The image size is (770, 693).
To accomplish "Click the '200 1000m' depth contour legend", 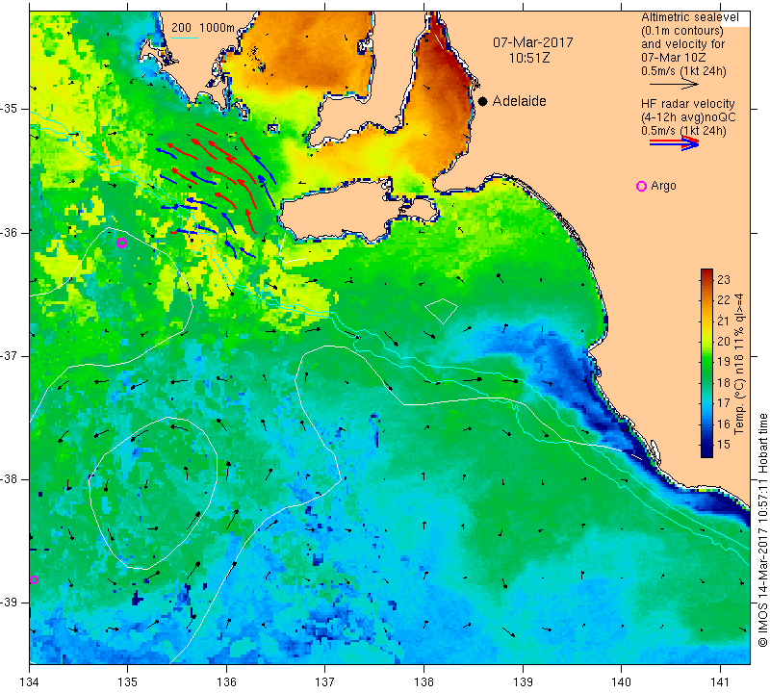I will (203, 28).
